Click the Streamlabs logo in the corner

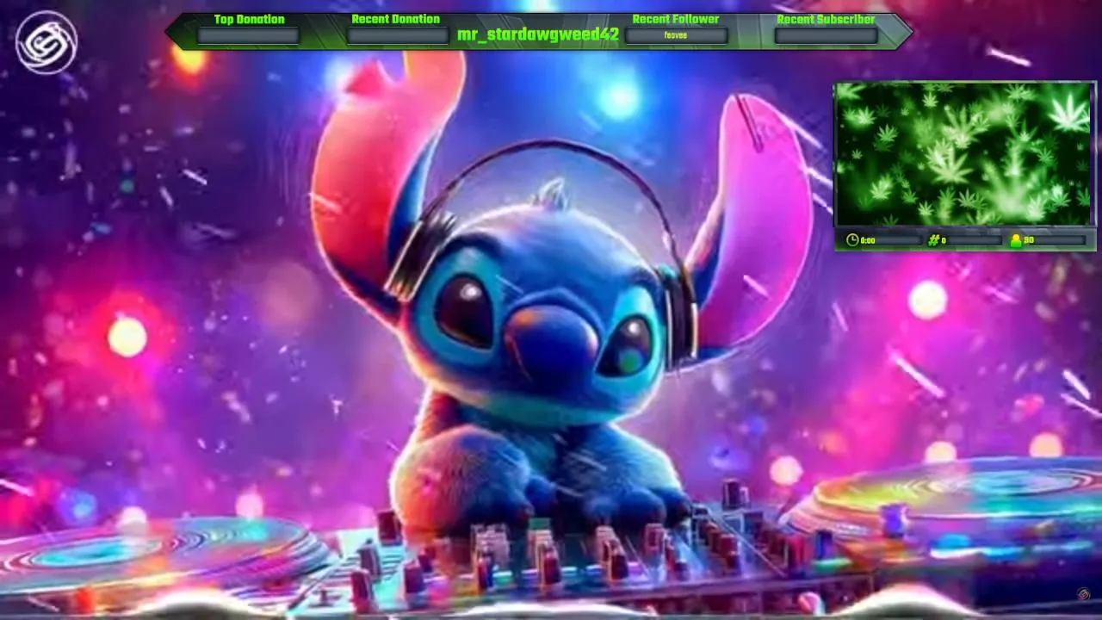46,42
